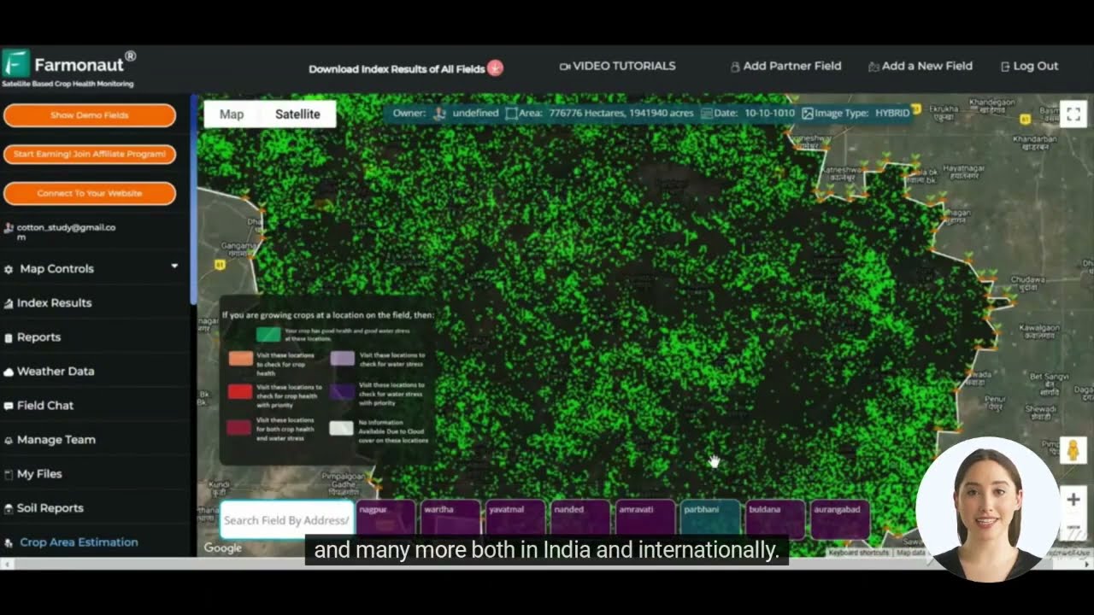1094x615 pixels.
Task: Click the Weather Data cloud icon
Action: click(x=9, y=372)
